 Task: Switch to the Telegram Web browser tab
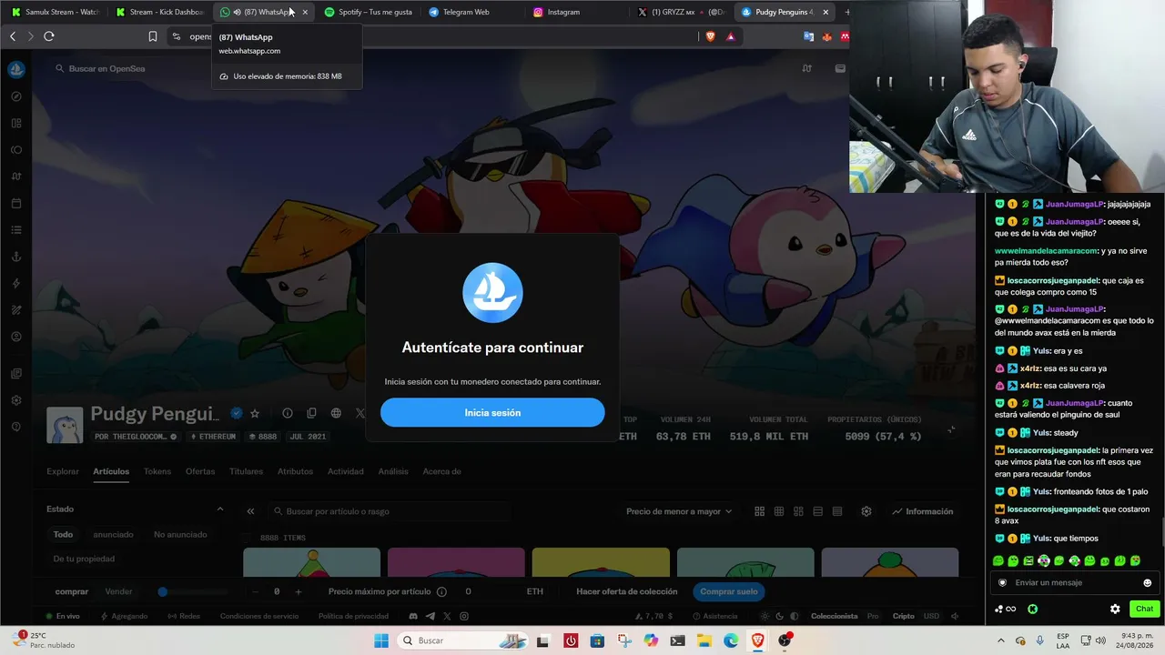(466, 12)
